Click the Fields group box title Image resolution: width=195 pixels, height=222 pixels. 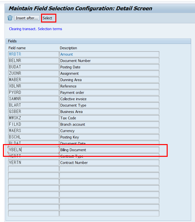pyautogui.click(x=12, y=41)
